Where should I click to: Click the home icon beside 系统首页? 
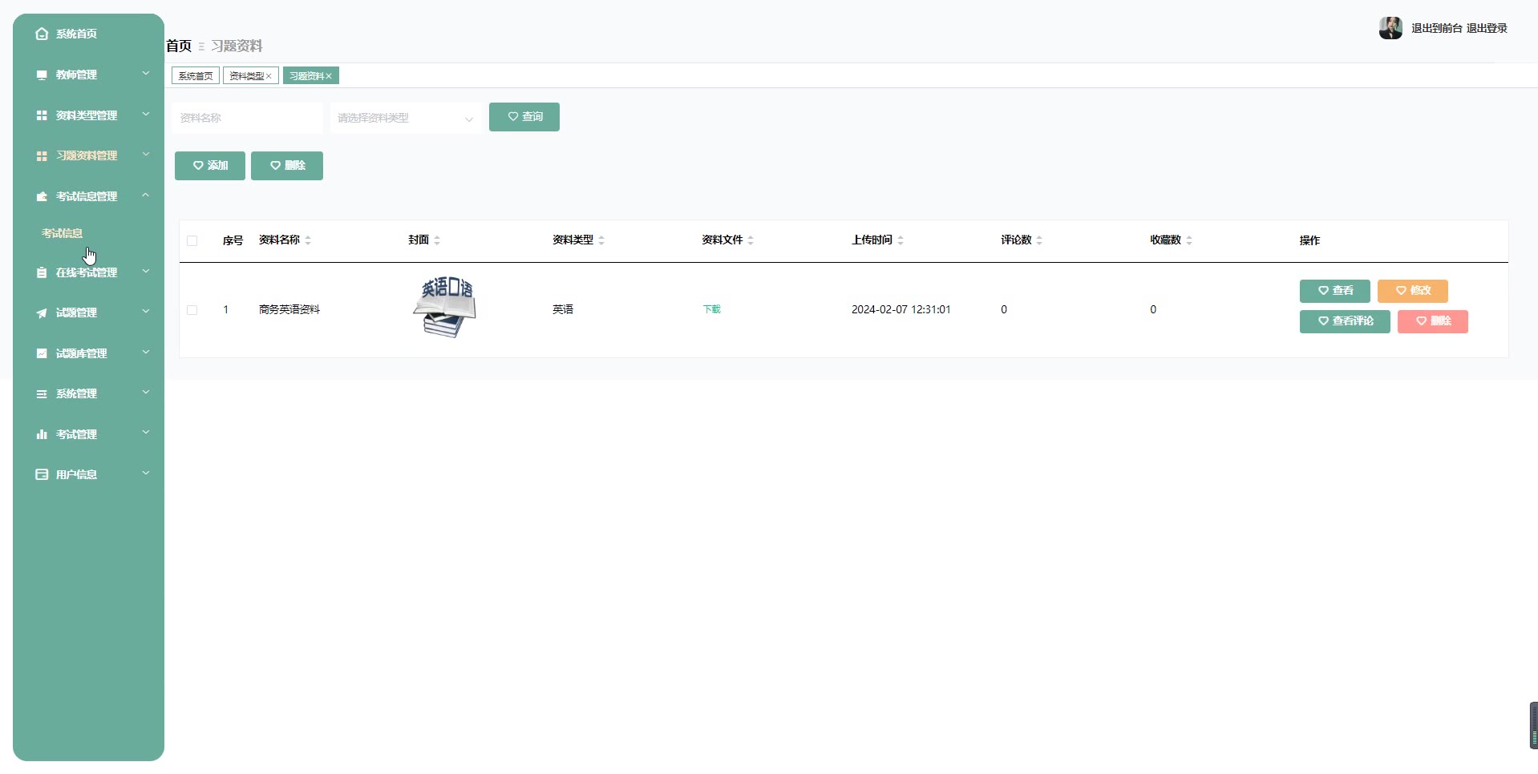point(42,34)
